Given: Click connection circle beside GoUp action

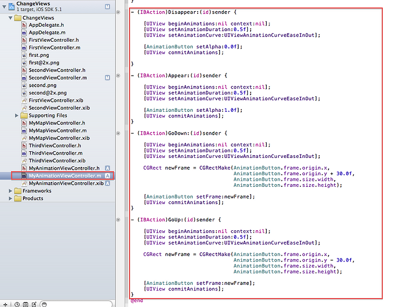Looking at the screenshot, I should (118, 220).
